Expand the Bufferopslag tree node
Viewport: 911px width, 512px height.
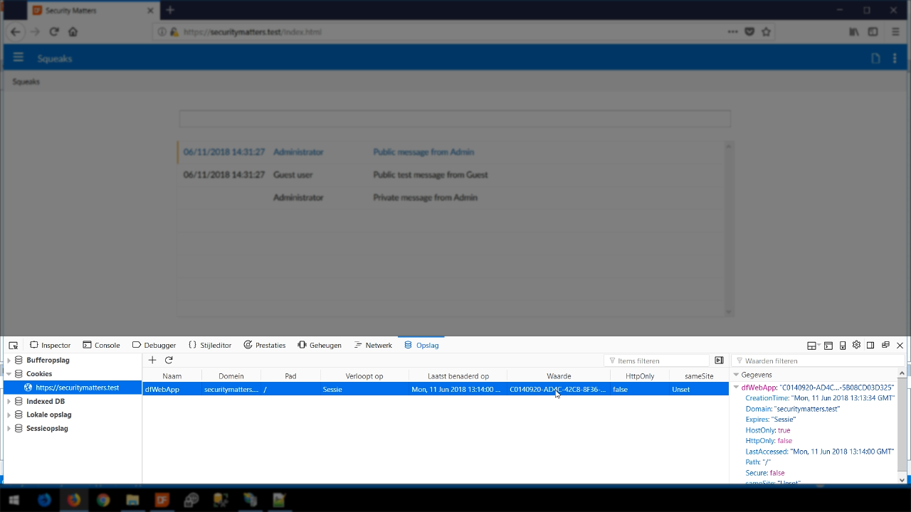(9, 361)
